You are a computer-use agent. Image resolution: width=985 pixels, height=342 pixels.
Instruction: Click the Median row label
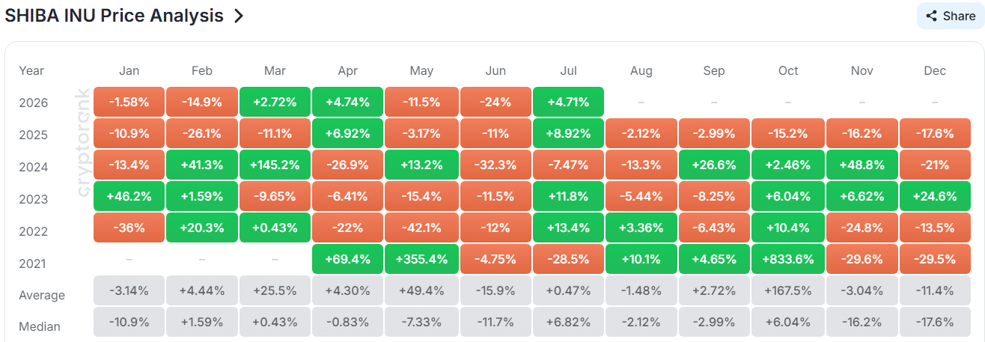point(40,326)
